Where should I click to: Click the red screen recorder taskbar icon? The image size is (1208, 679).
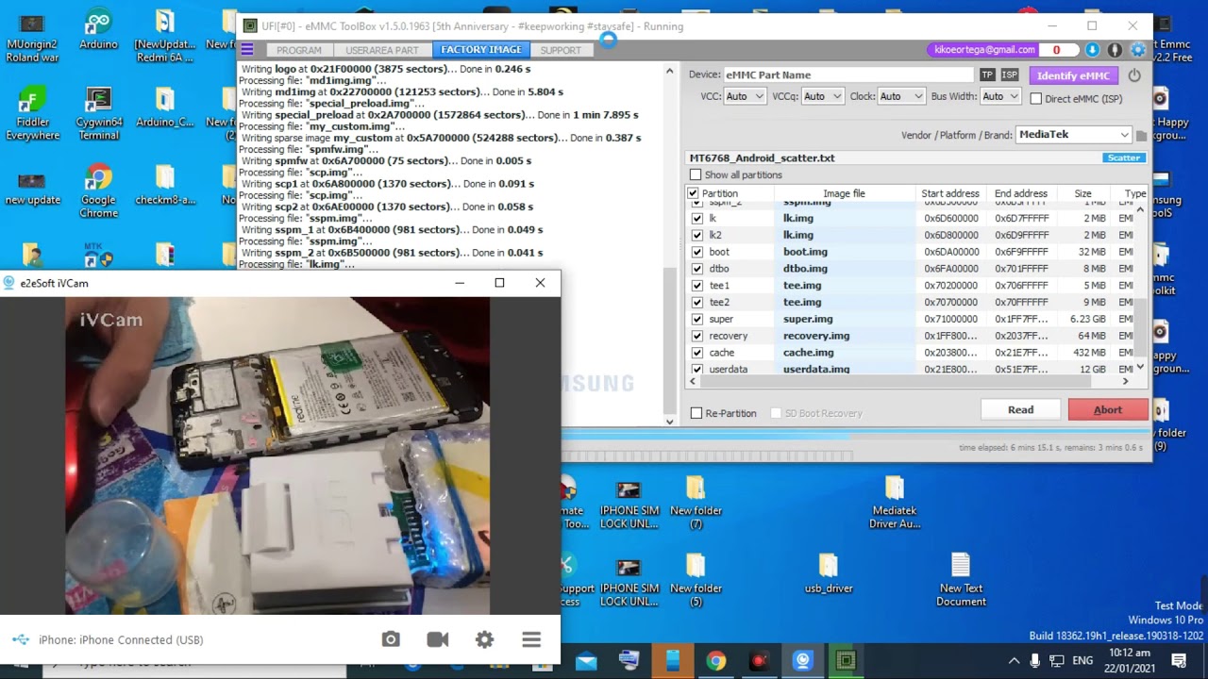click(759, 661)
